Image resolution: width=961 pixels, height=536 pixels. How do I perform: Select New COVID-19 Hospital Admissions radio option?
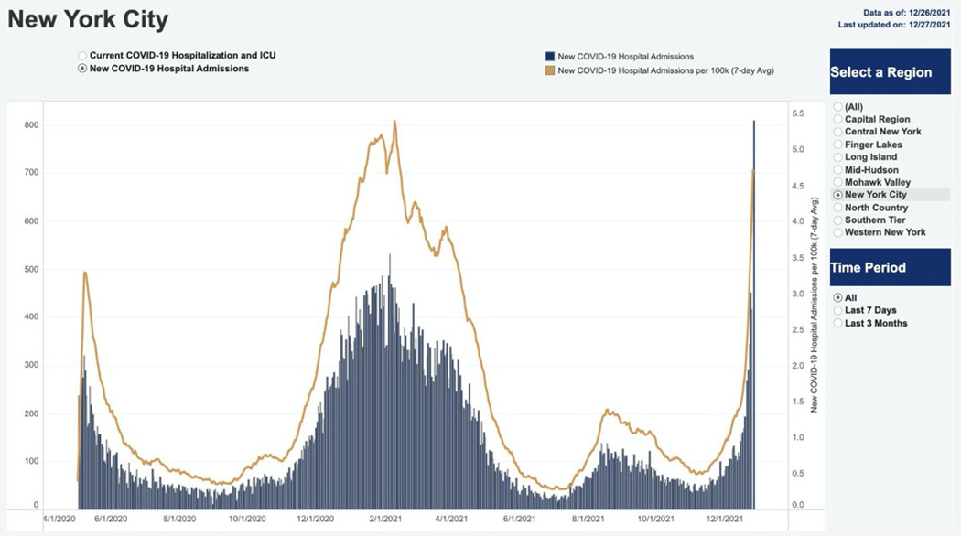[82, 69]
